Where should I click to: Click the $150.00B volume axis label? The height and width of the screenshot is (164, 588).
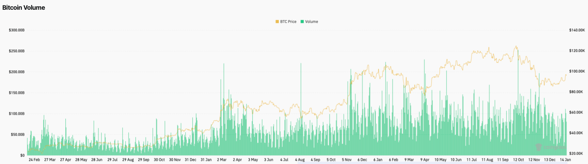[17, 93]
